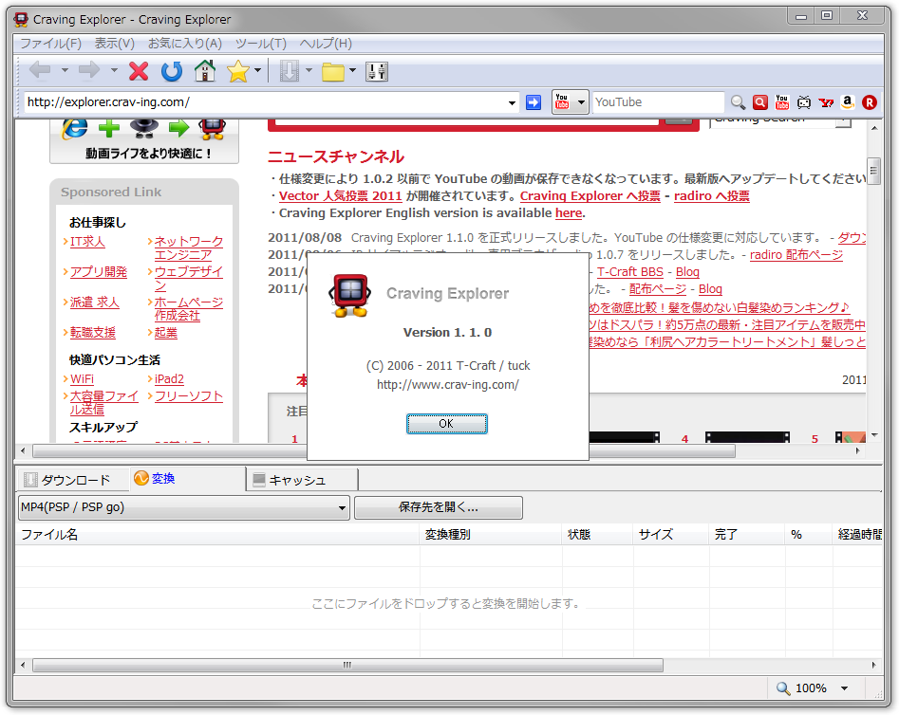
Task: Click the Back navigation arrow
Action: click(x=40, y=70)
